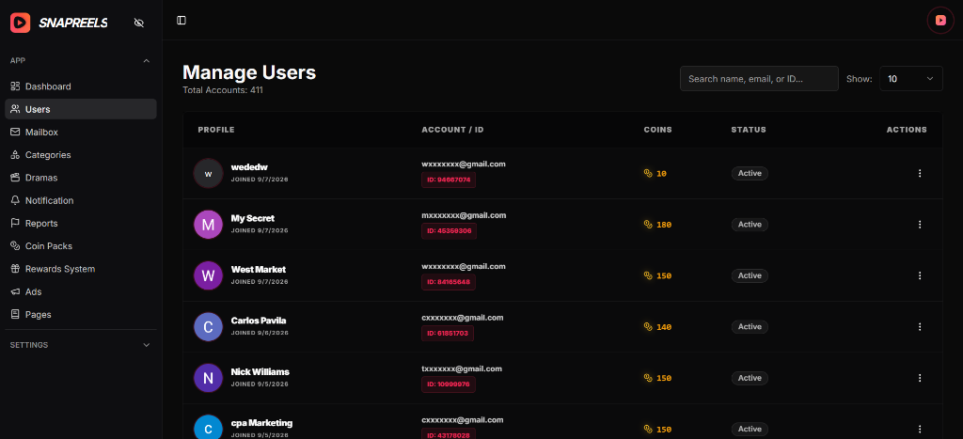Viewport: 963px width, 439px height.
Task: Go to Dashboard in the sidebar
Action: pyautogui.click(x=81, y=86)
